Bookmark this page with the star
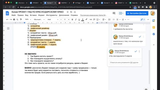 tap(130, 7)
